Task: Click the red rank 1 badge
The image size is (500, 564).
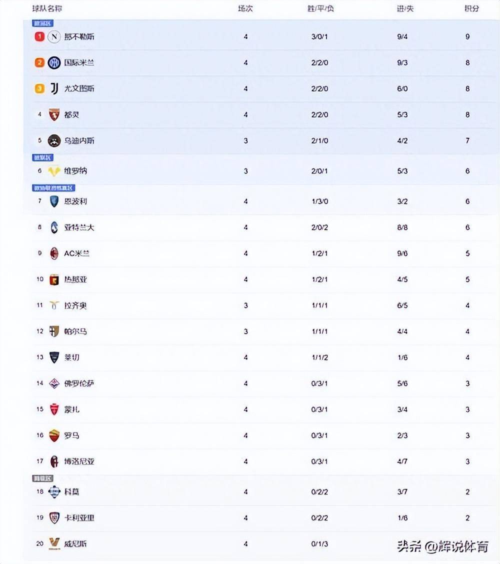Action: (39, 36)
